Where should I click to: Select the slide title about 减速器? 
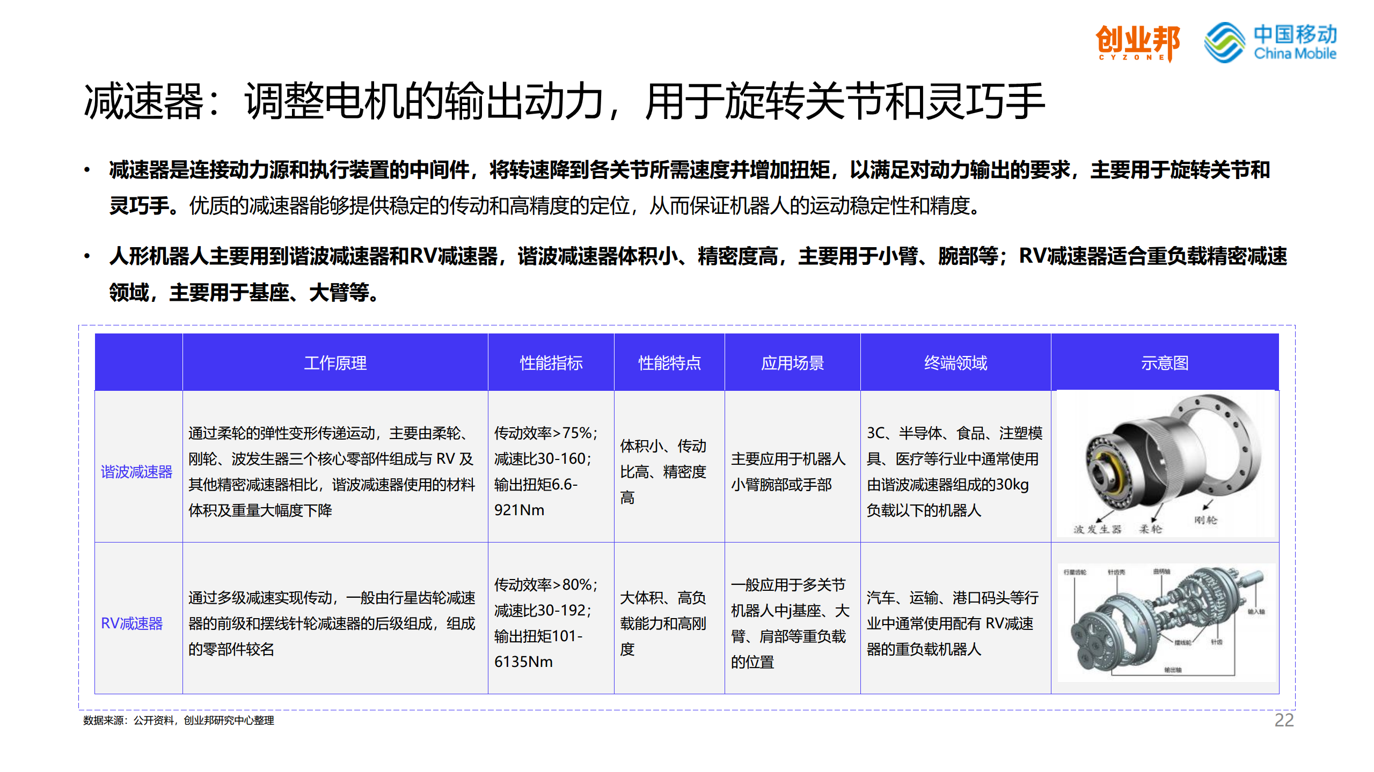click(565, 101)
